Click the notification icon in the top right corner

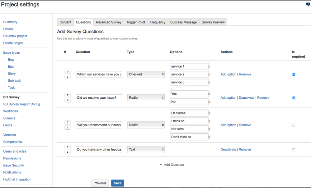tap(307, 4)
